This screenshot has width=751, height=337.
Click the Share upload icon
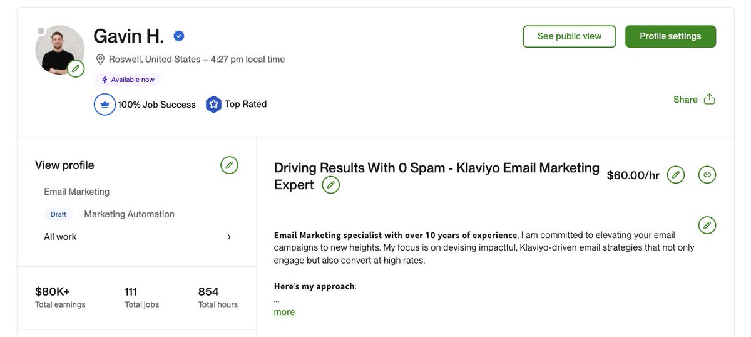click(x=709, y=100)
